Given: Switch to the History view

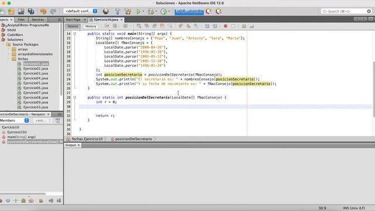Looking at the screenshot, I should [91, 26].
